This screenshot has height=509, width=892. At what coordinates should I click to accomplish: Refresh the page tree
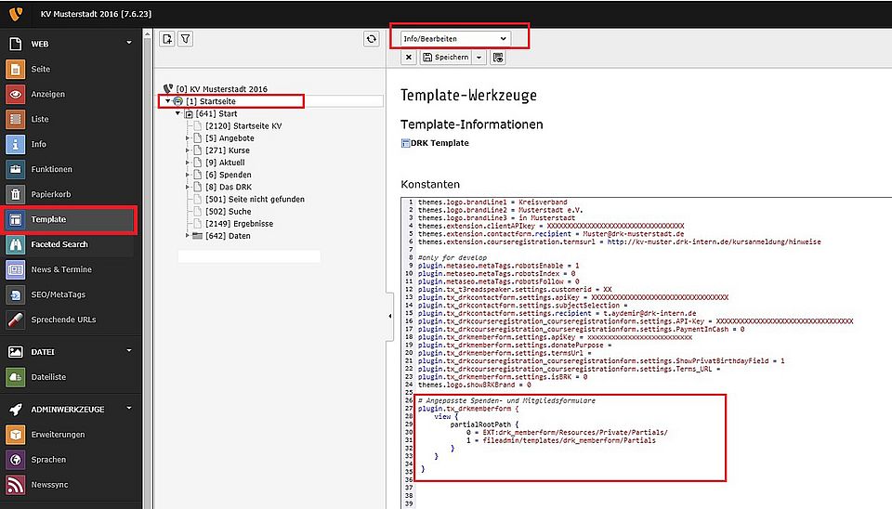pos(372,38)
